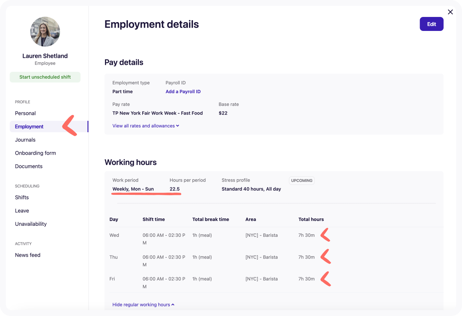This screenshot has height=316, width=462.
Task: Open the Leave section
Action: coord(22,211)
